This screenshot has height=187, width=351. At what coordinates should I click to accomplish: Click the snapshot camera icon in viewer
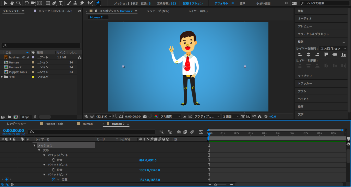145,116
